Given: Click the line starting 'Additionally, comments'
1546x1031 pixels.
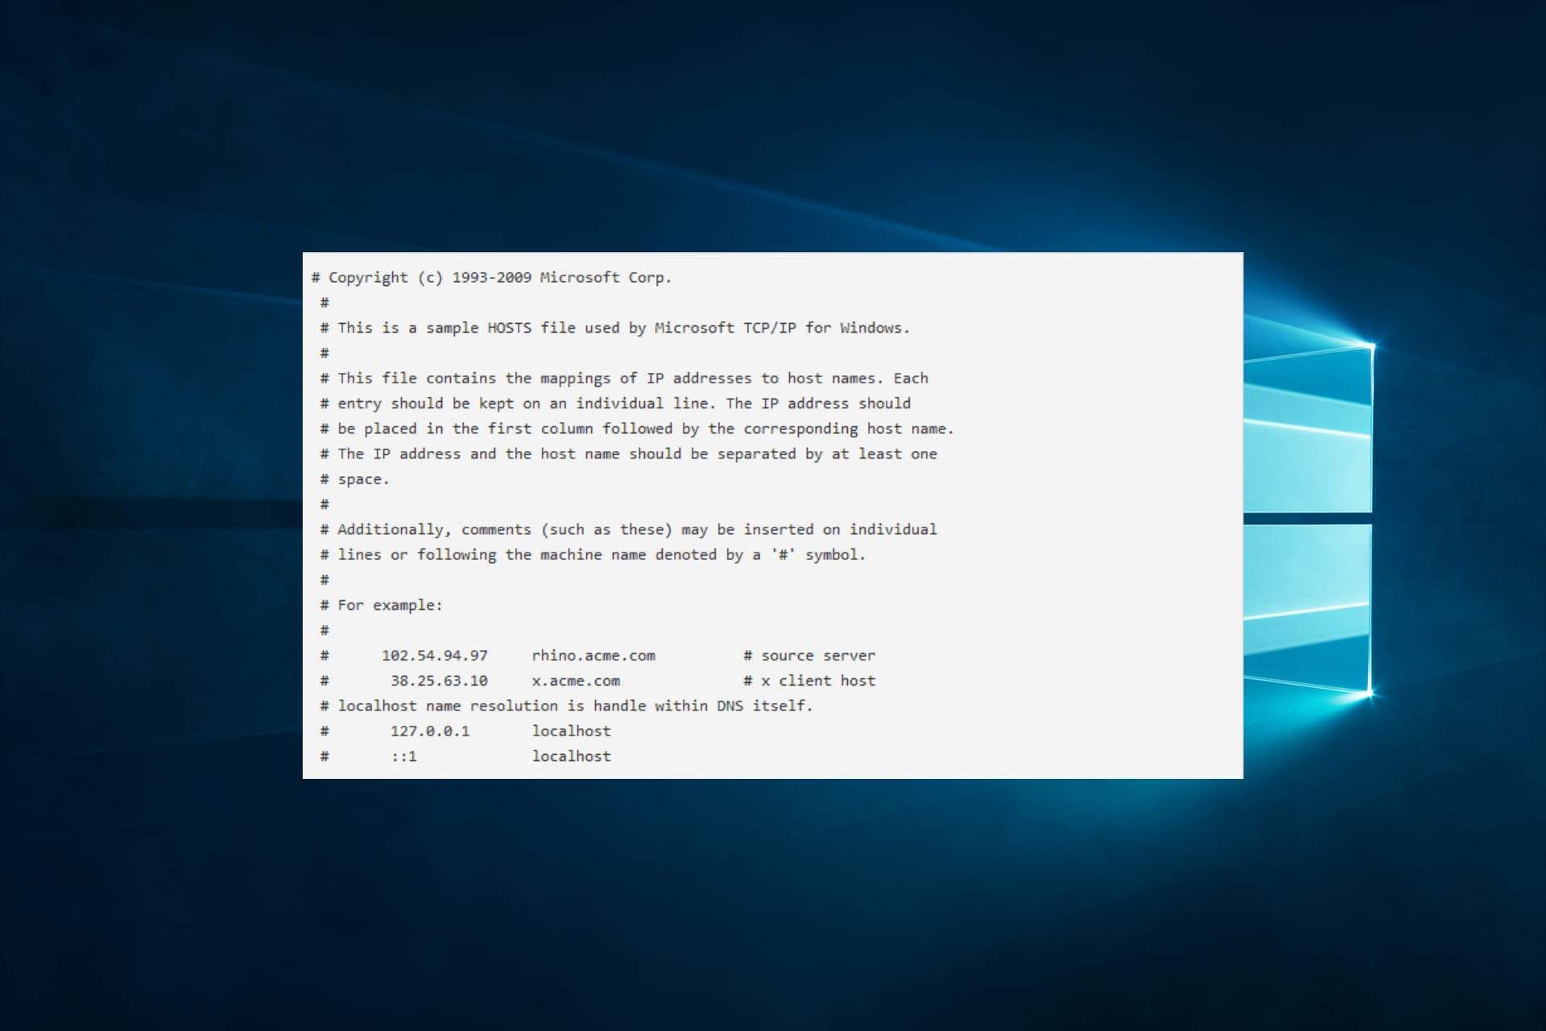Looking at the screenshot, I should coord(628,529).
